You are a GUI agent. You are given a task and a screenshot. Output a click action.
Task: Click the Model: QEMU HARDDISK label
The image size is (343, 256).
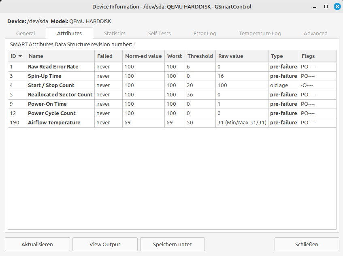click(81, 21)
